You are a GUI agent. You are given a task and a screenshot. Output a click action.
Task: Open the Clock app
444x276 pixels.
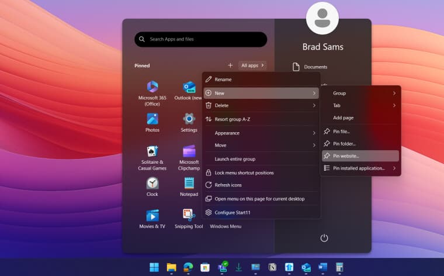[152, 183]
